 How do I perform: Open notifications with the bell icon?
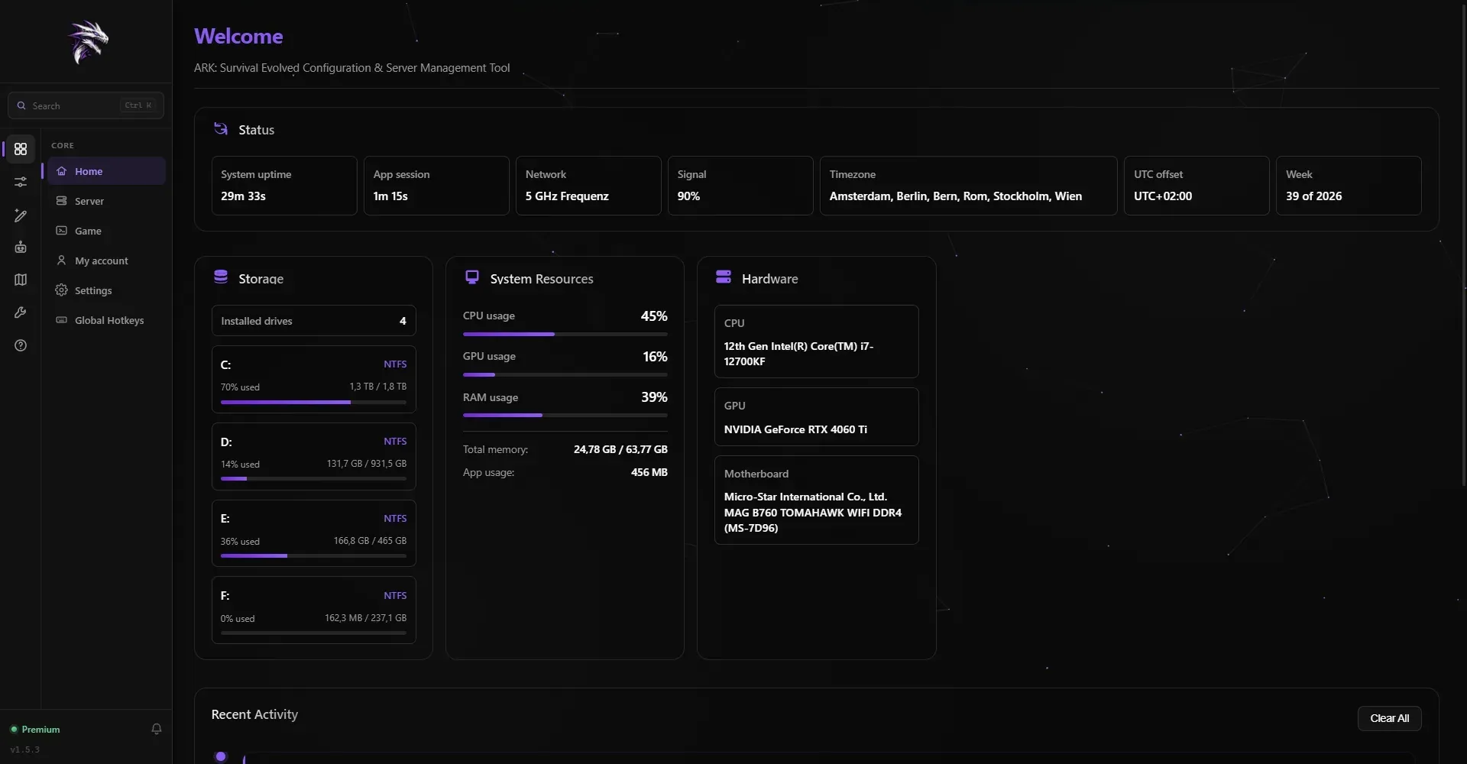157,729
